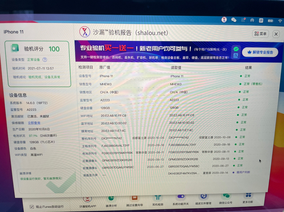Click 正常 (零售机) result text
The width and height of the screenshot is (284, 212).
coord(253,84)
